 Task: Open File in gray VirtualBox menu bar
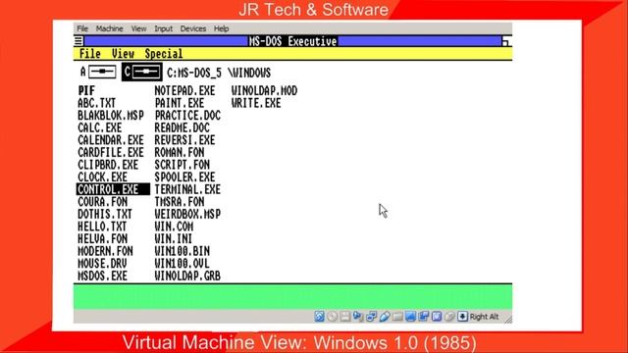coord(82,28)
